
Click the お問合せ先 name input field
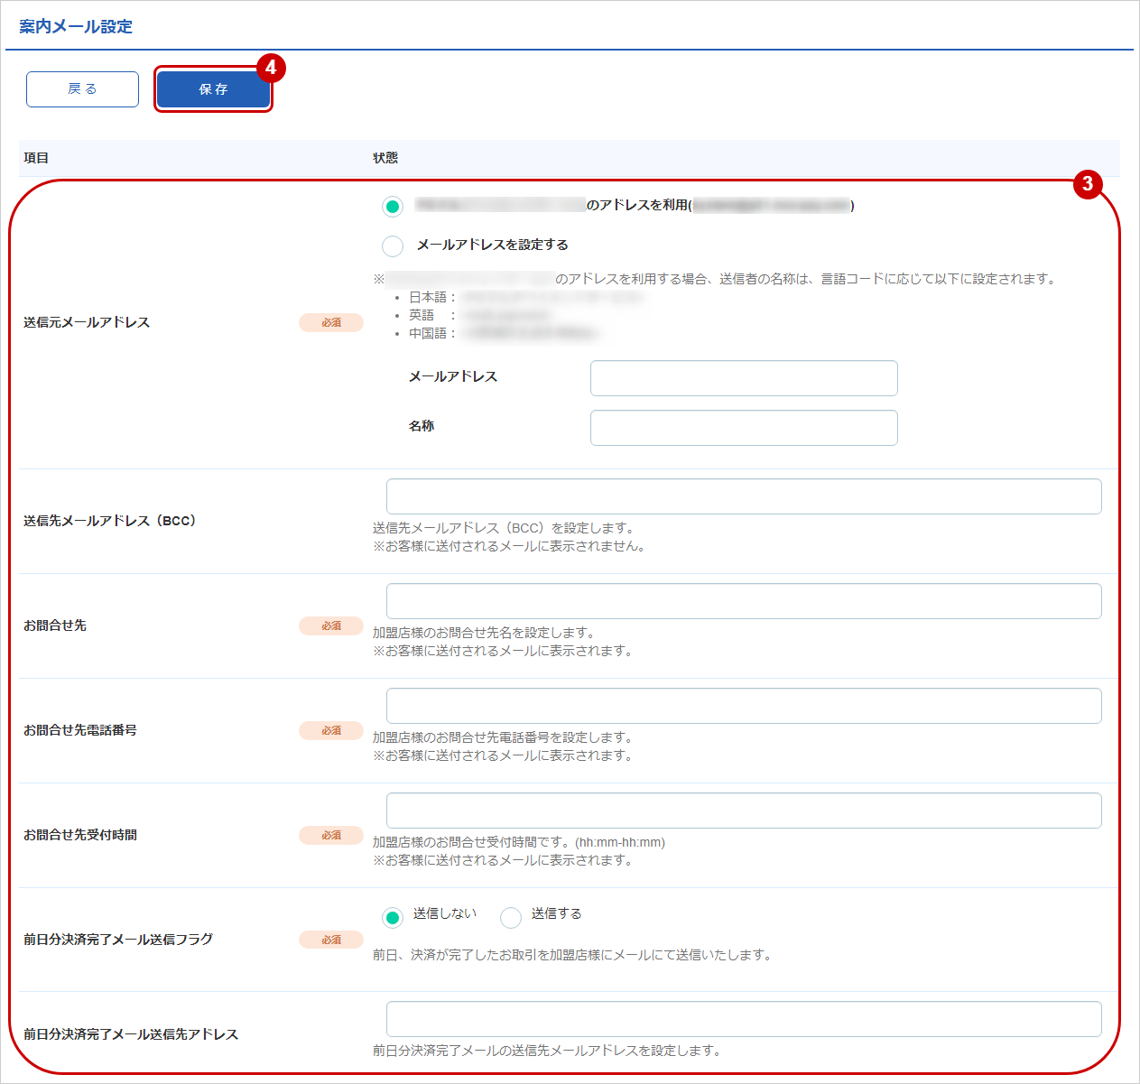(x=744, y=601)
